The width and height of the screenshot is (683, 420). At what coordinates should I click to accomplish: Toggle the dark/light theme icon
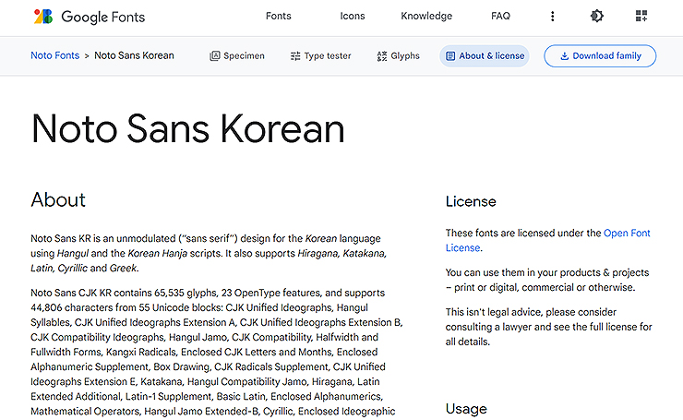point(597,16)
